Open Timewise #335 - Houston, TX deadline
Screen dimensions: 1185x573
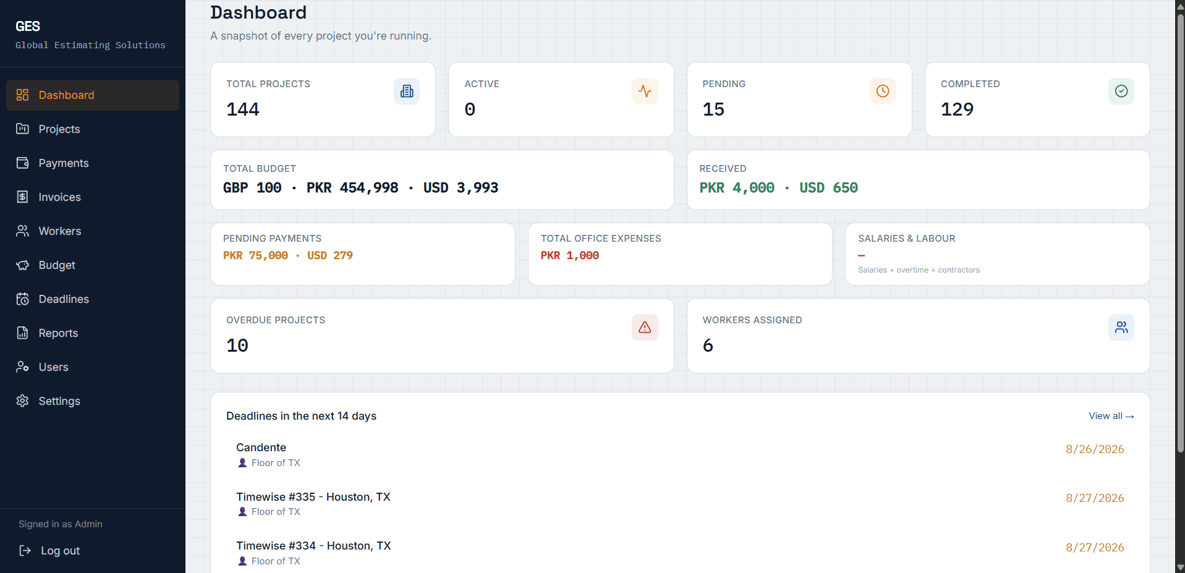680,504
